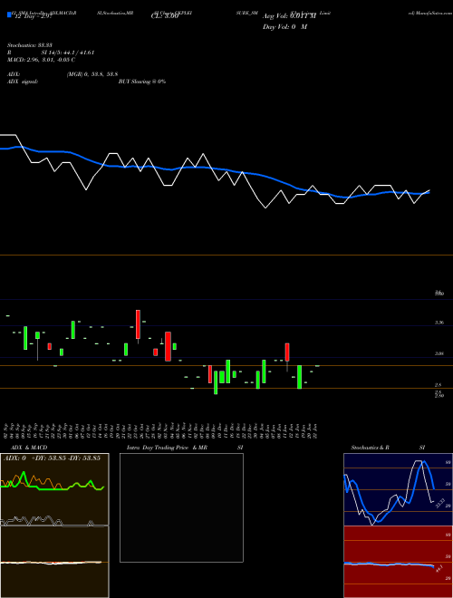The image size is (453, 598).
Task: Click the tallest red candlestick near 3.36
Action: pos(138,324)
